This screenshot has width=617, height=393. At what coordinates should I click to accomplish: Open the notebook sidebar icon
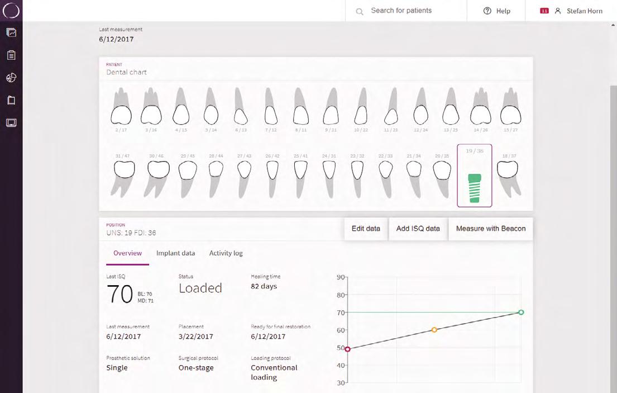coord(11,100)
